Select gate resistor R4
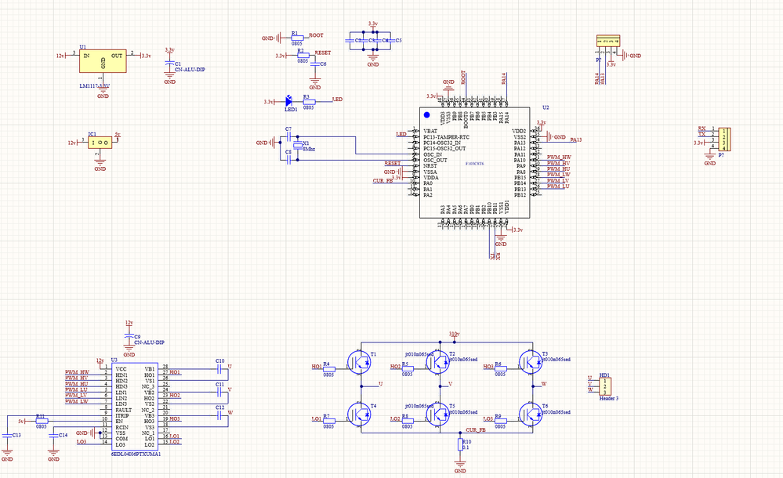This screenshot has height=478, width=783. coord(329,369)
